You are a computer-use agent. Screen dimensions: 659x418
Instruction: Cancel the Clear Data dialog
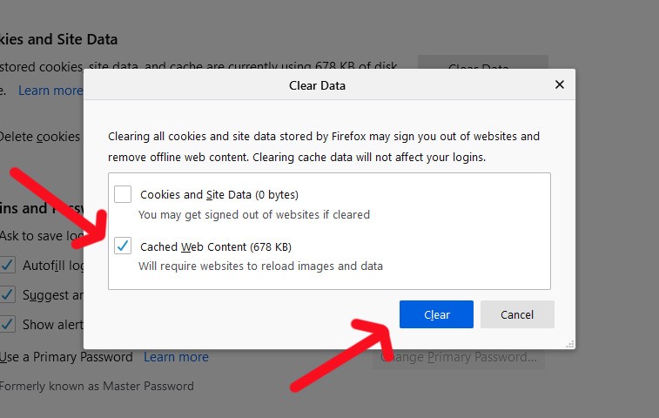(517, 314)
